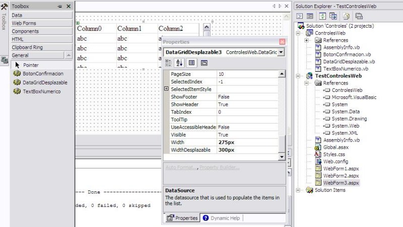
Task: Select the Pointer tool in Toolbox
Action: pos(42,65)
